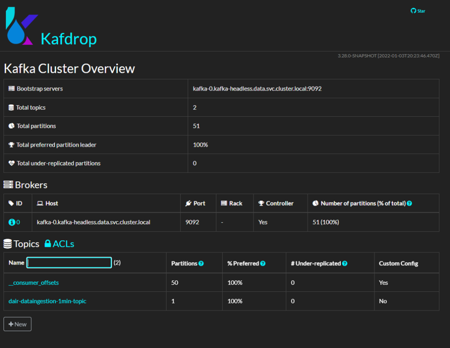Click the Star link text in header
The image size is (450, 348).
pos(421,11)
